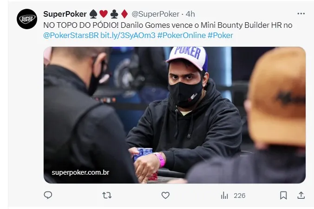314x209 pixels.
Task: Open the 4h timestamp link
Action: click(x=190, y=14)
